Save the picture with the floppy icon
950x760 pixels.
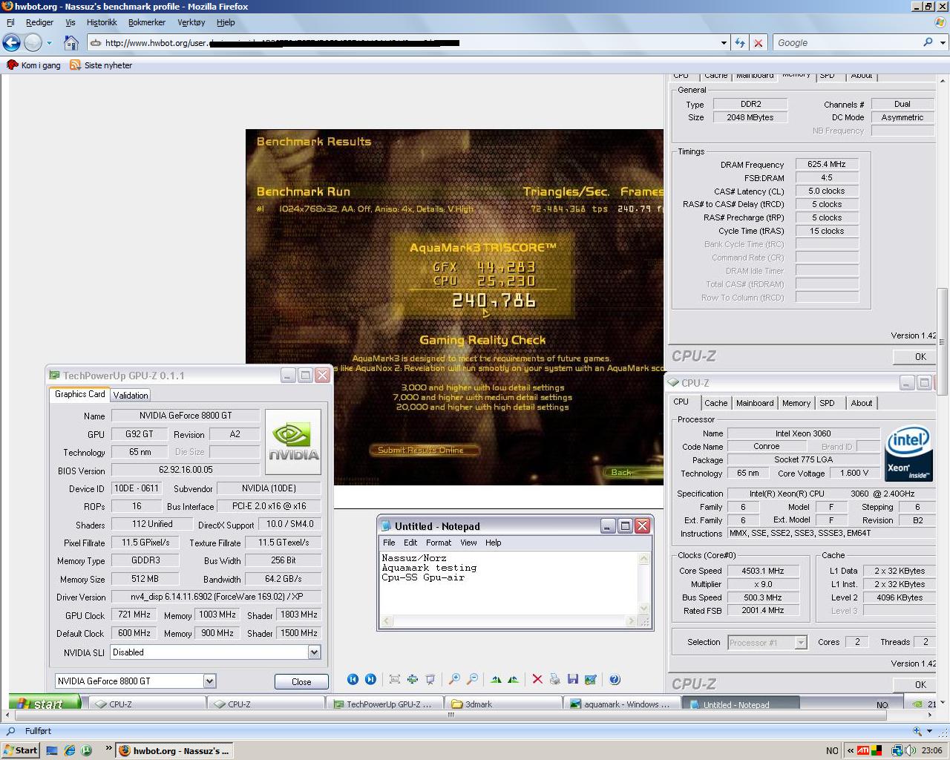pos(573,679)
